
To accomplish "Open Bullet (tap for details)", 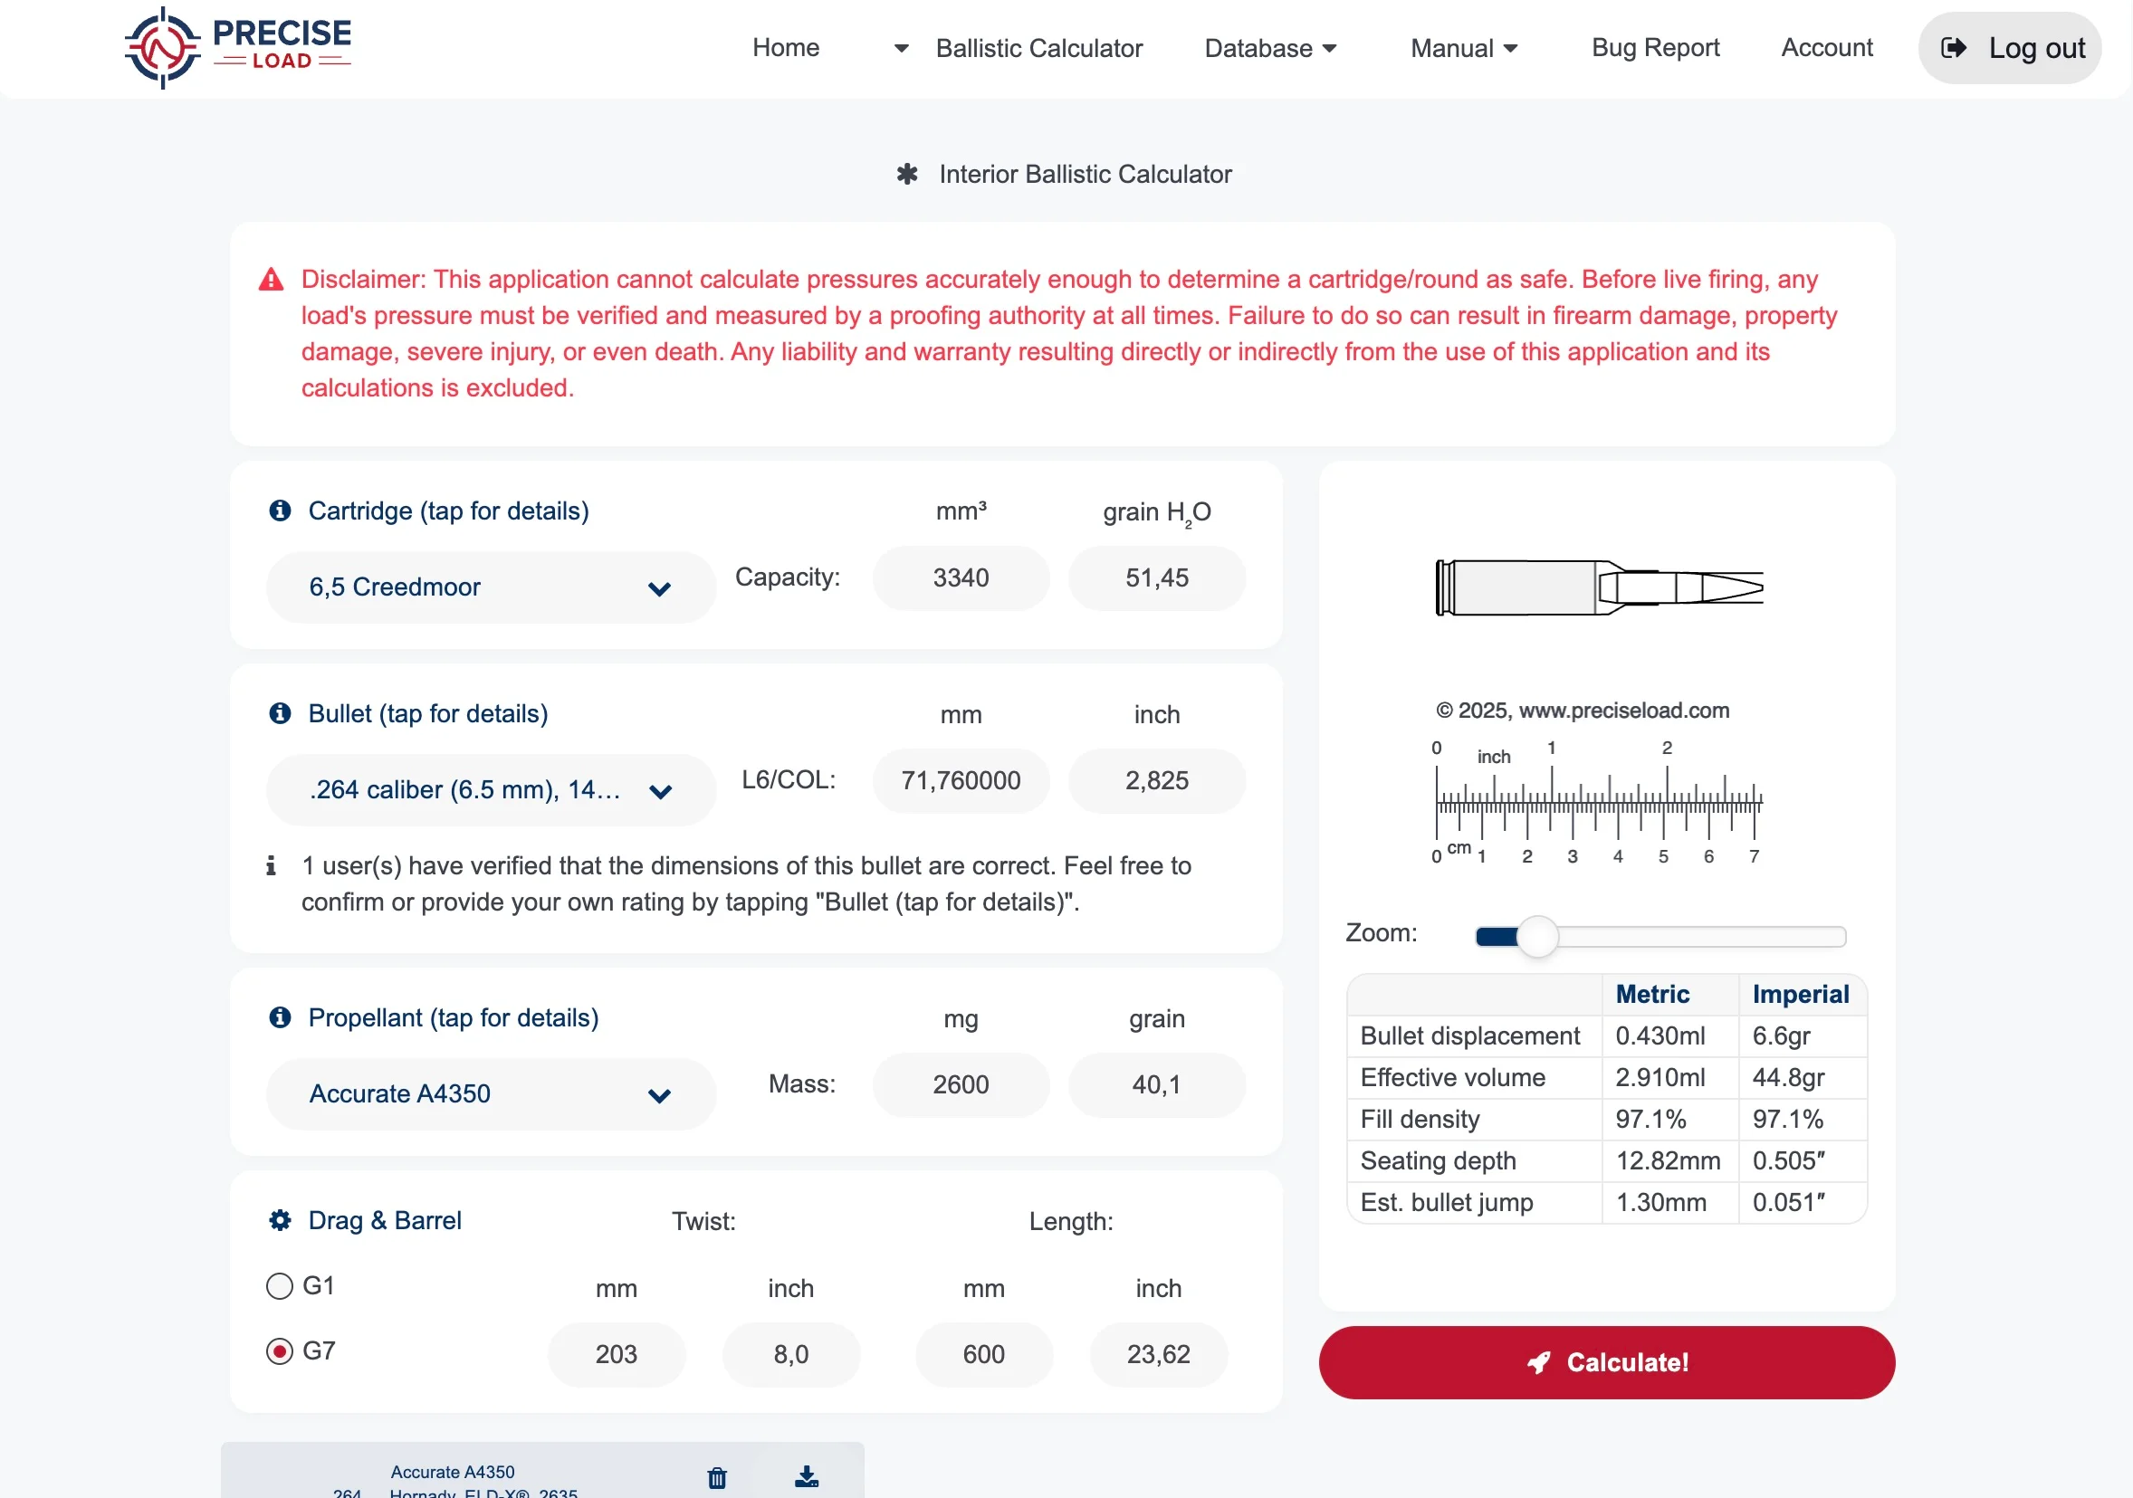I will (x=428, y=713).
